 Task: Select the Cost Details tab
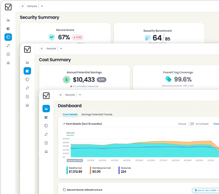[x=70, y=114]
